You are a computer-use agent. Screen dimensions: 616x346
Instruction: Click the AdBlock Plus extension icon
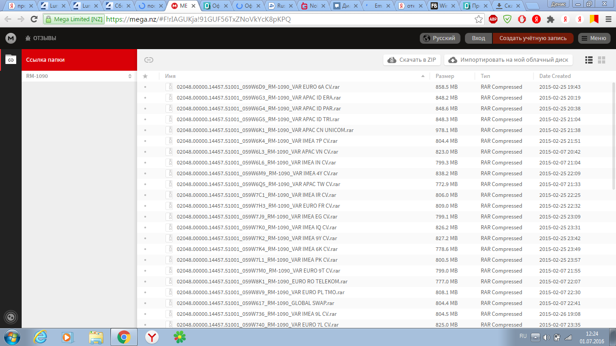[x=493, y=19]
